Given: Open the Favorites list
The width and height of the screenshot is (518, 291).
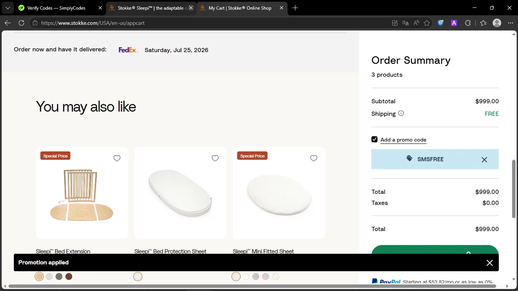Looking at the screenshot, I should 483,23.
